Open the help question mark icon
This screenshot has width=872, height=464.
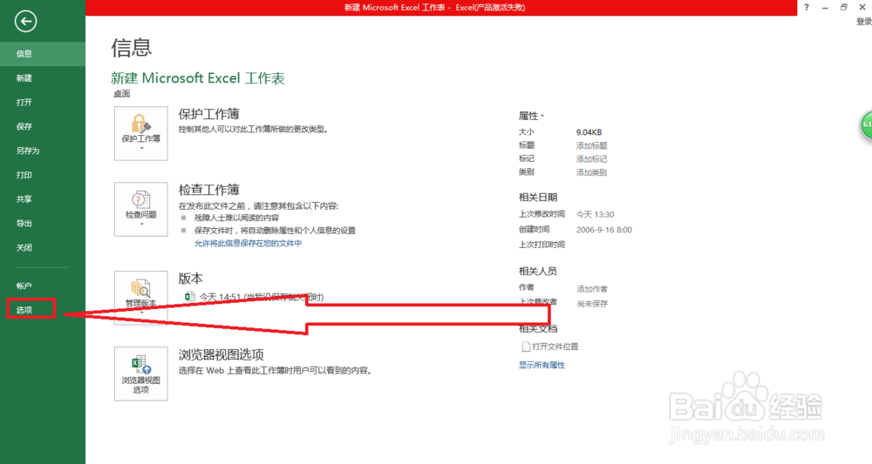(x=807, y=7)
